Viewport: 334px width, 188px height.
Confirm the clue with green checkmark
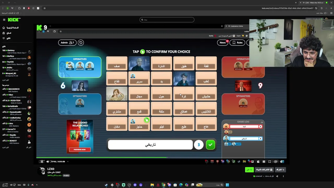[x=210, y=145]
